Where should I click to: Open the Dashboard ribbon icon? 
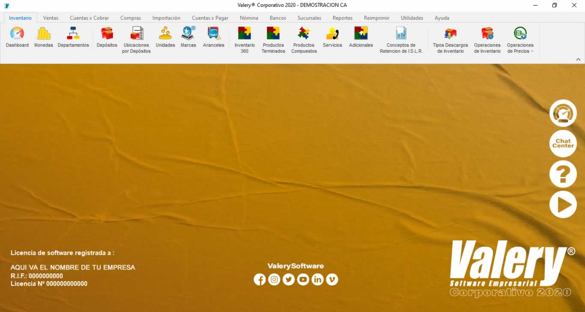(17, 37)
